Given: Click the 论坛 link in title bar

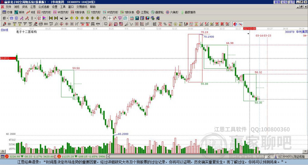Looking at the screenshot, I should point(284,2).
